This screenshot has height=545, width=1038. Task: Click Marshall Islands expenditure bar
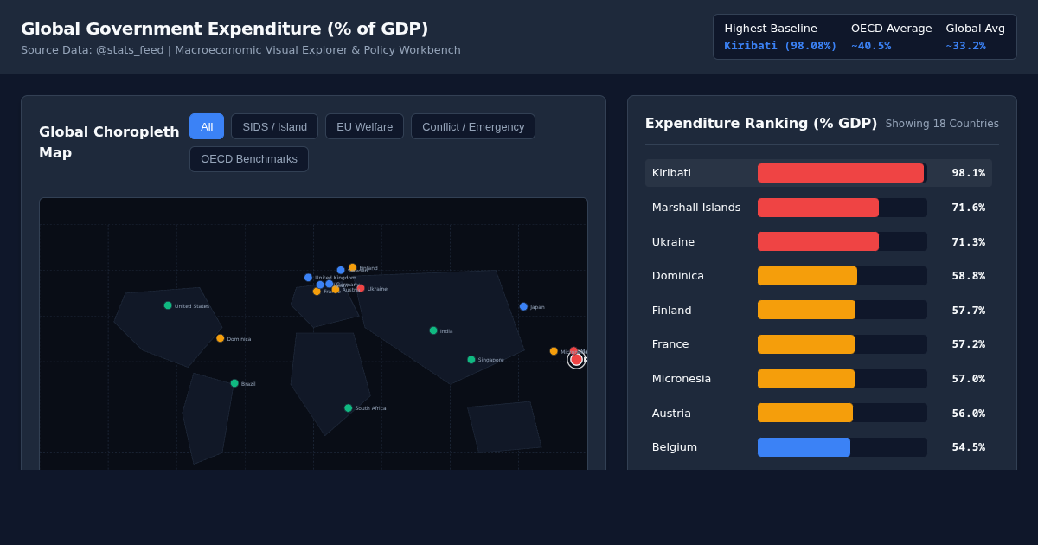818,208
